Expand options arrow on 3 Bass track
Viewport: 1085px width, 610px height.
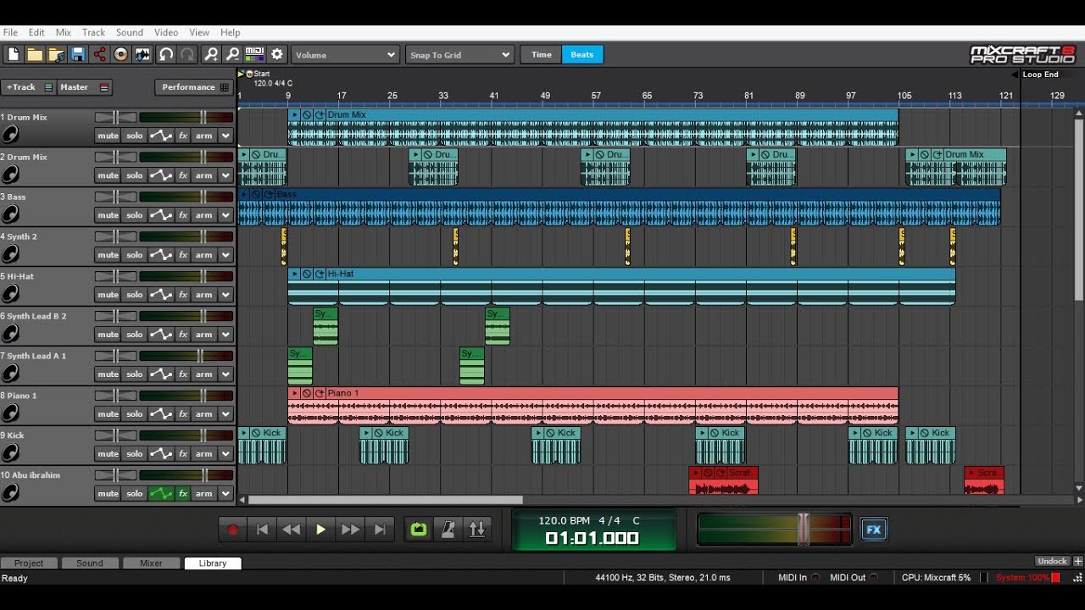[x=225, y=215]
